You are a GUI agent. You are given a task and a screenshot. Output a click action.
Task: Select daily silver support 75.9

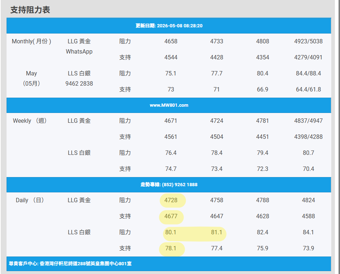(x=263, y=248)
